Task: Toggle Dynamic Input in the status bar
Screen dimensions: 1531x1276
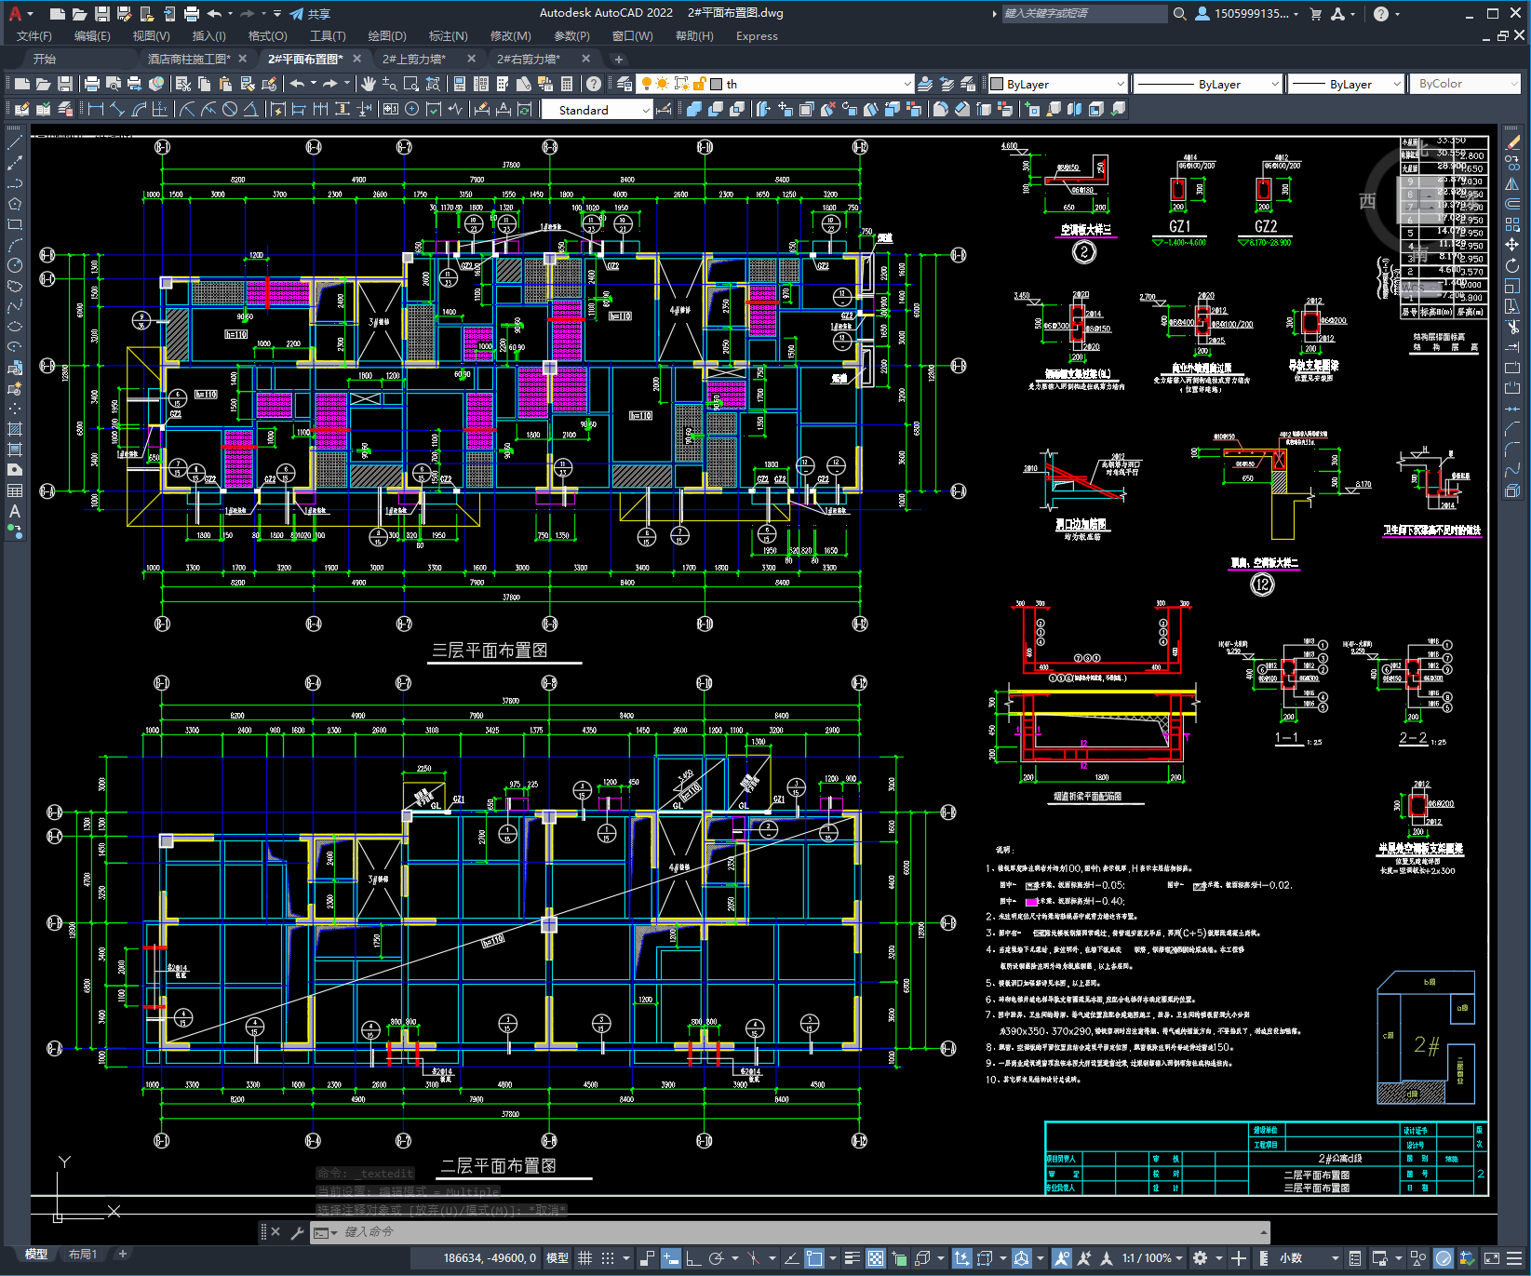Action: click(x=671, y=1258)
